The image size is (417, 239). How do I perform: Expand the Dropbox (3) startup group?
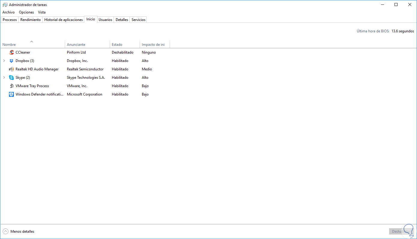(x=4, y=61)
